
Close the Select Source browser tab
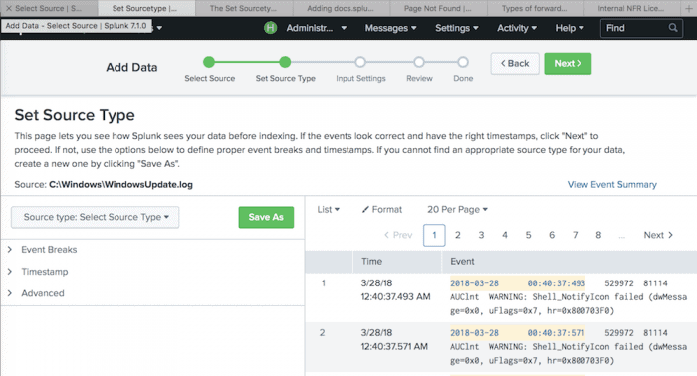click(x=8, y=8)
